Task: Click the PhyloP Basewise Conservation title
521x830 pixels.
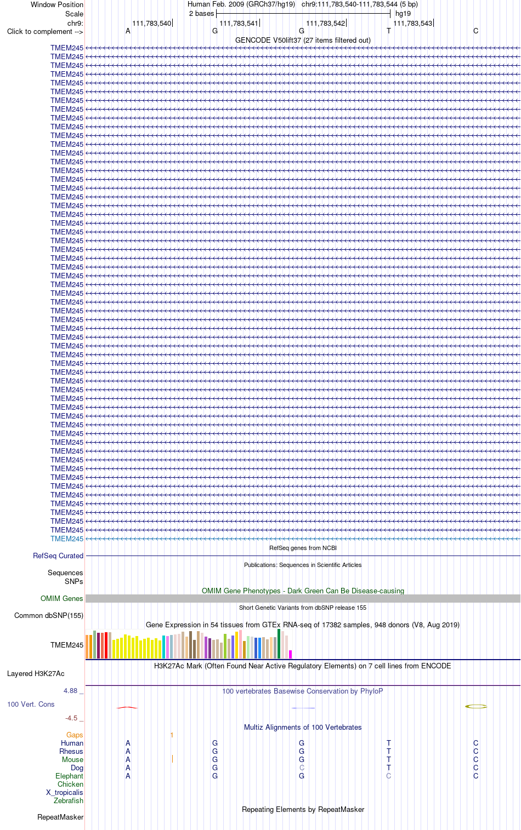Action: 303,691
